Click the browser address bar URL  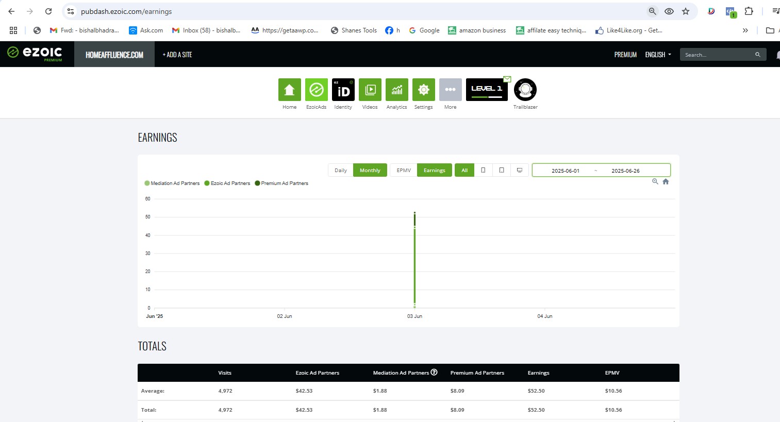[126, 11]
